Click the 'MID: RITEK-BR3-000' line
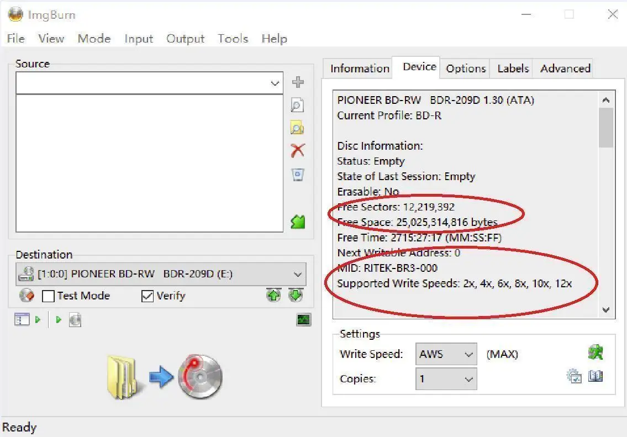This screenshot has width=627, height=437. click(387, 268)
